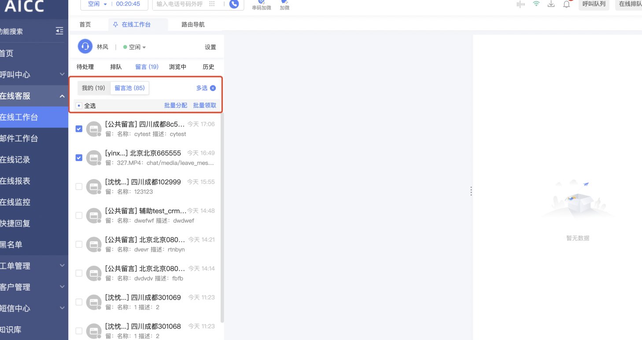Image resolution: width=642 pixels, height=340 pixels.
Task: Click the 加微 toolbar icon
Action: point(284,5)
